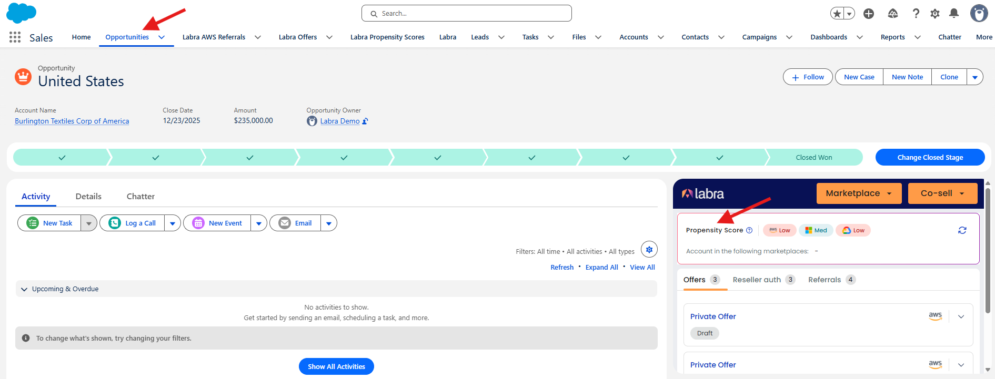995x379 pixels.
Task: Open Labra Demo owner link
Action: (340, 121)
